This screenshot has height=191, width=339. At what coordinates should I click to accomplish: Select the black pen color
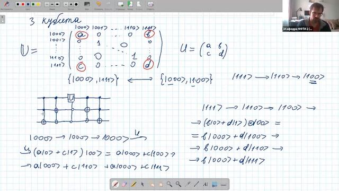coord(17,4)
